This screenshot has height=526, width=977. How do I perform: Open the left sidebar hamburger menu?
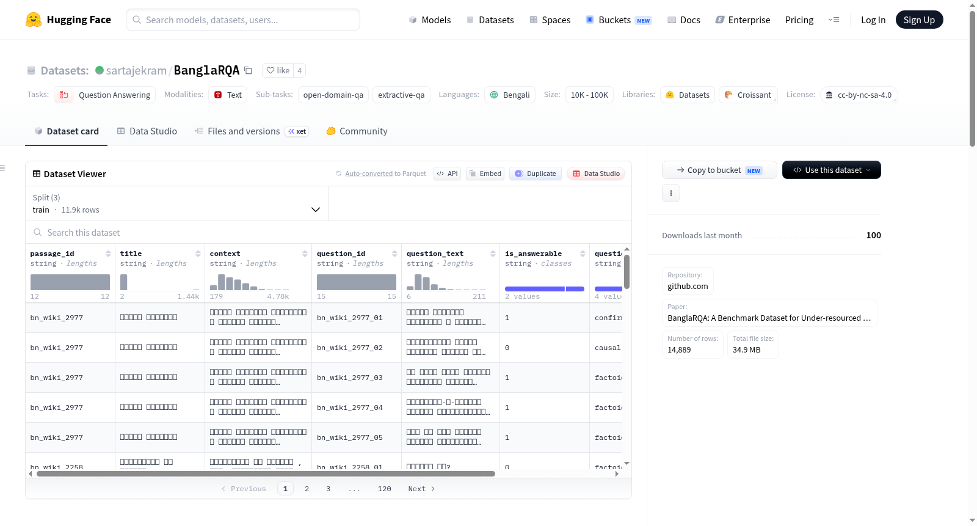click(2, 168)
